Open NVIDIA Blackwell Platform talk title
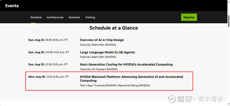 coord(131,79)
